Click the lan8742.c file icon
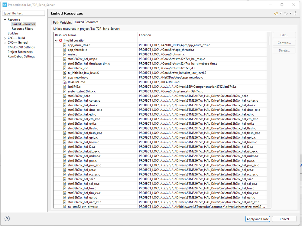 65,87
